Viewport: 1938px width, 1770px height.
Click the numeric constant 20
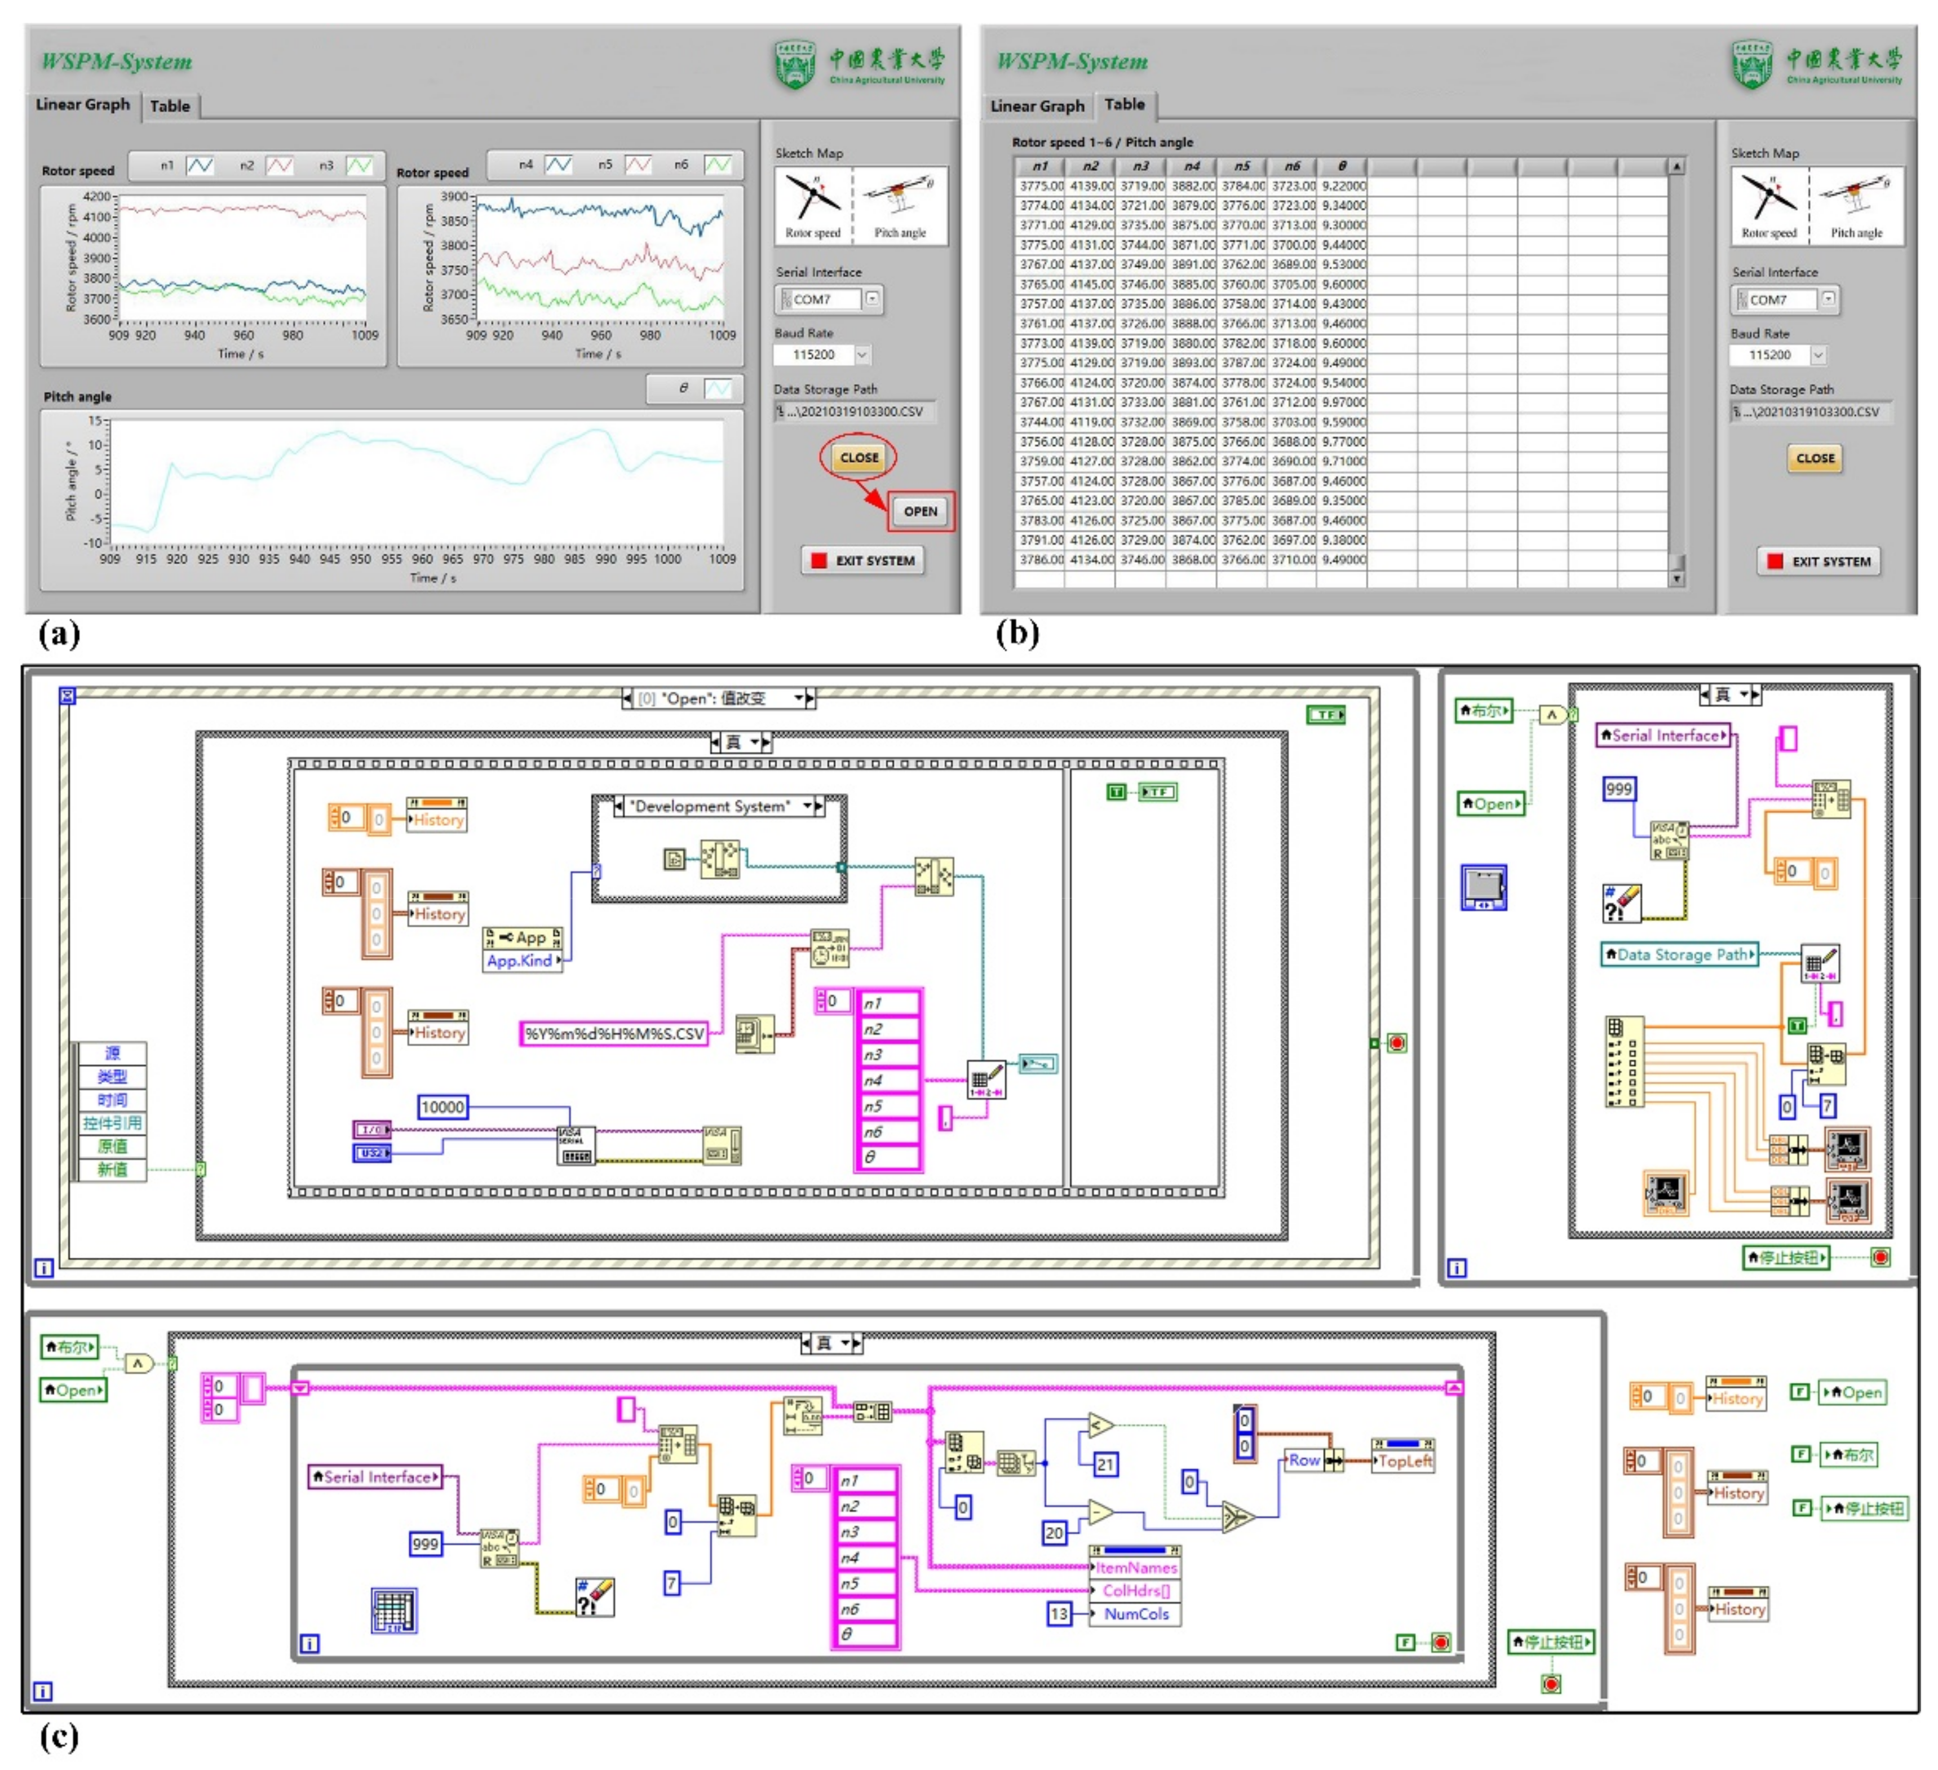pos(1055,1533)
